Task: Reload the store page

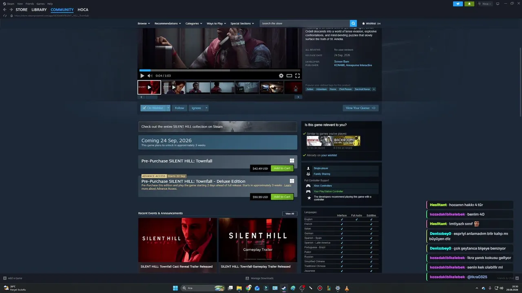Action: pyautogui.click(x=5, y=16)
